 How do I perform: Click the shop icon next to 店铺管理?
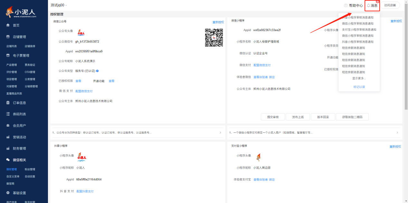[8, 37]
